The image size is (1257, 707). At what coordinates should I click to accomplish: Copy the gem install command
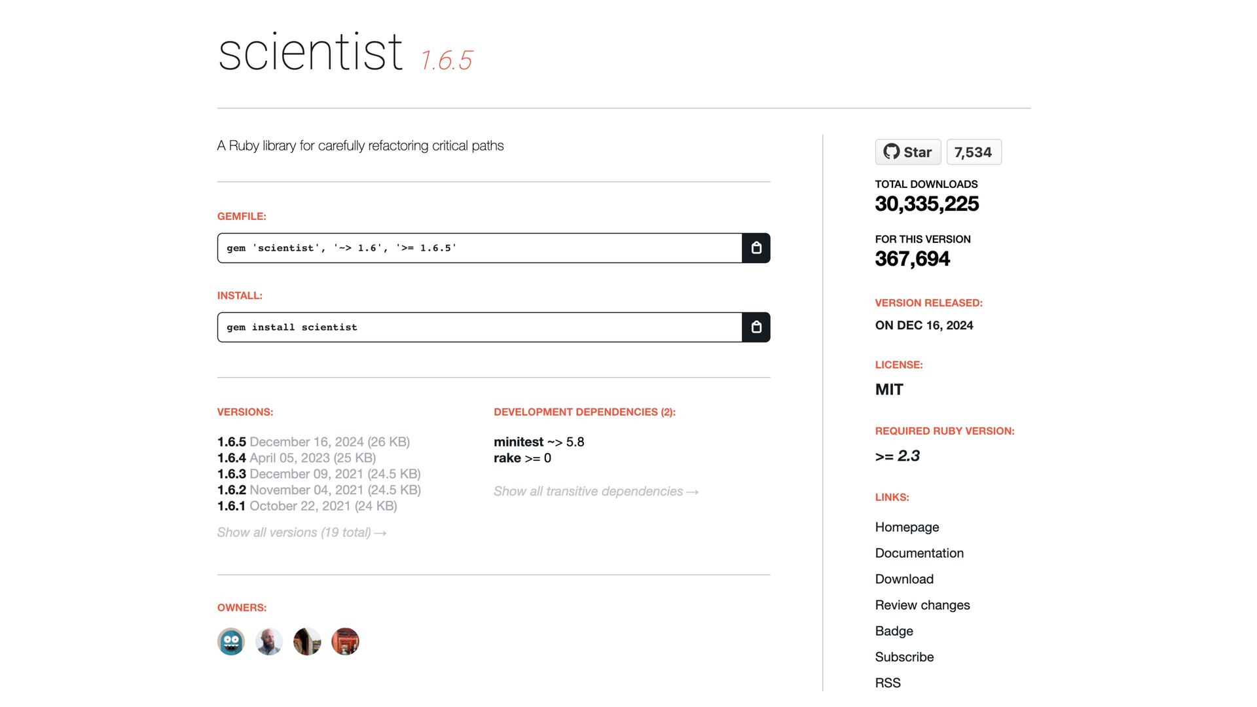[756, 327]
